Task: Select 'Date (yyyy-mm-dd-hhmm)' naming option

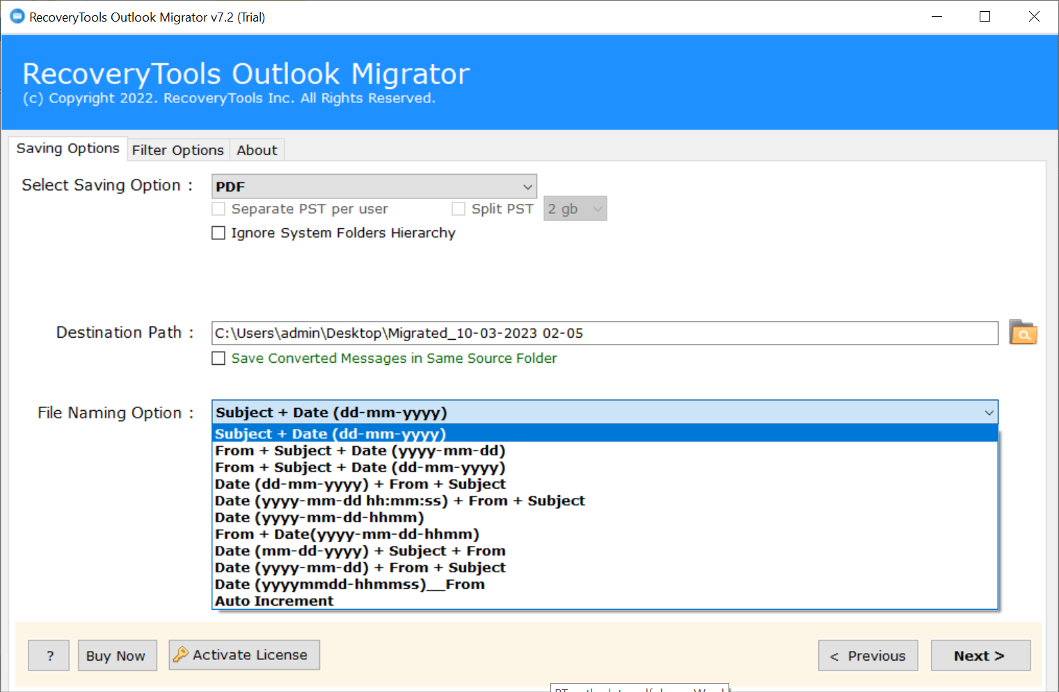Action: coord(605,517)
